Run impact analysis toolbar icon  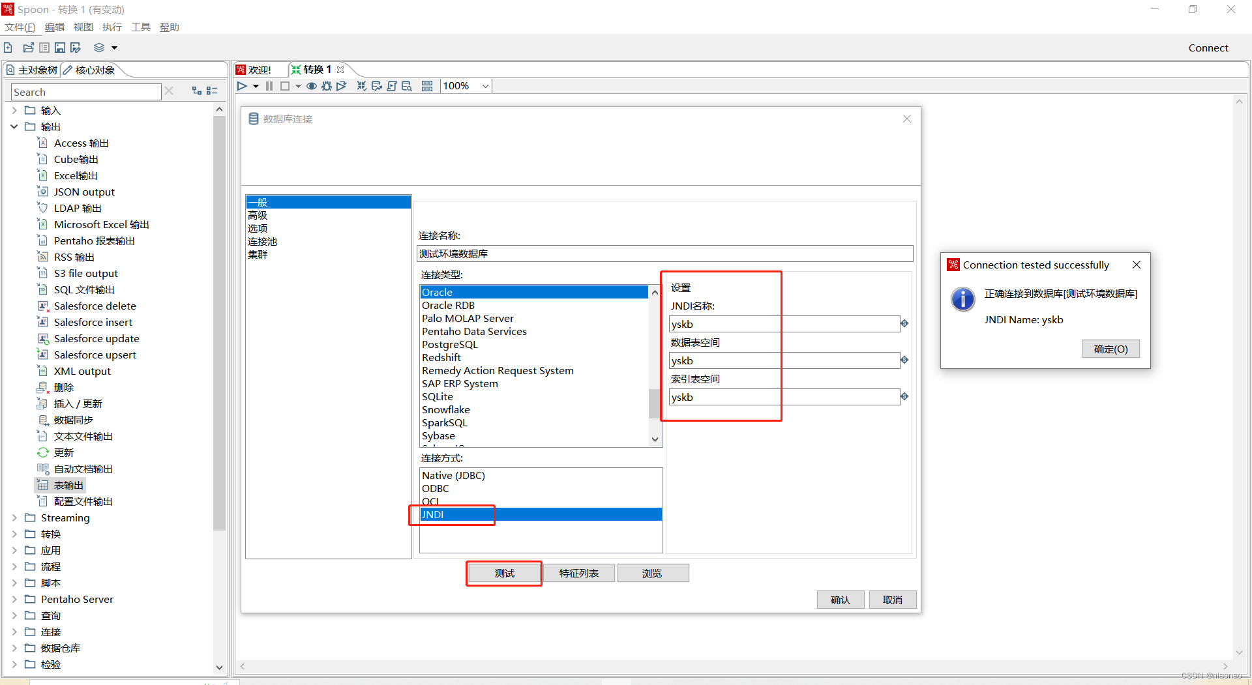coord(377,86)
